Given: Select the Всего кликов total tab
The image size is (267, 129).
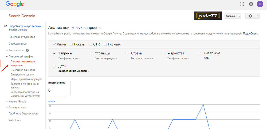Looking at the screenshot, I should (57, 88).
